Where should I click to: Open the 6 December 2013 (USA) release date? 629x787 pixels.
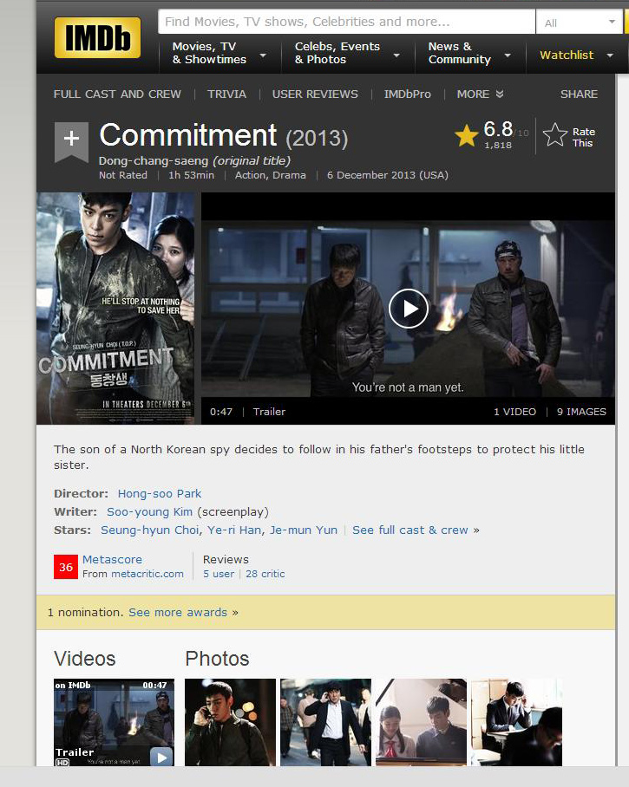pos(387,175)
